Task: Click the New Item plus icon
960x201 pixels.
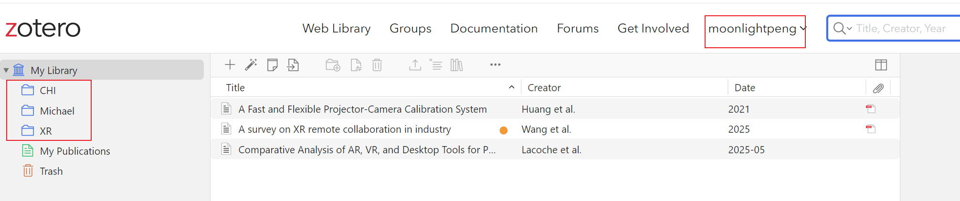Action: tap(230, 65)
